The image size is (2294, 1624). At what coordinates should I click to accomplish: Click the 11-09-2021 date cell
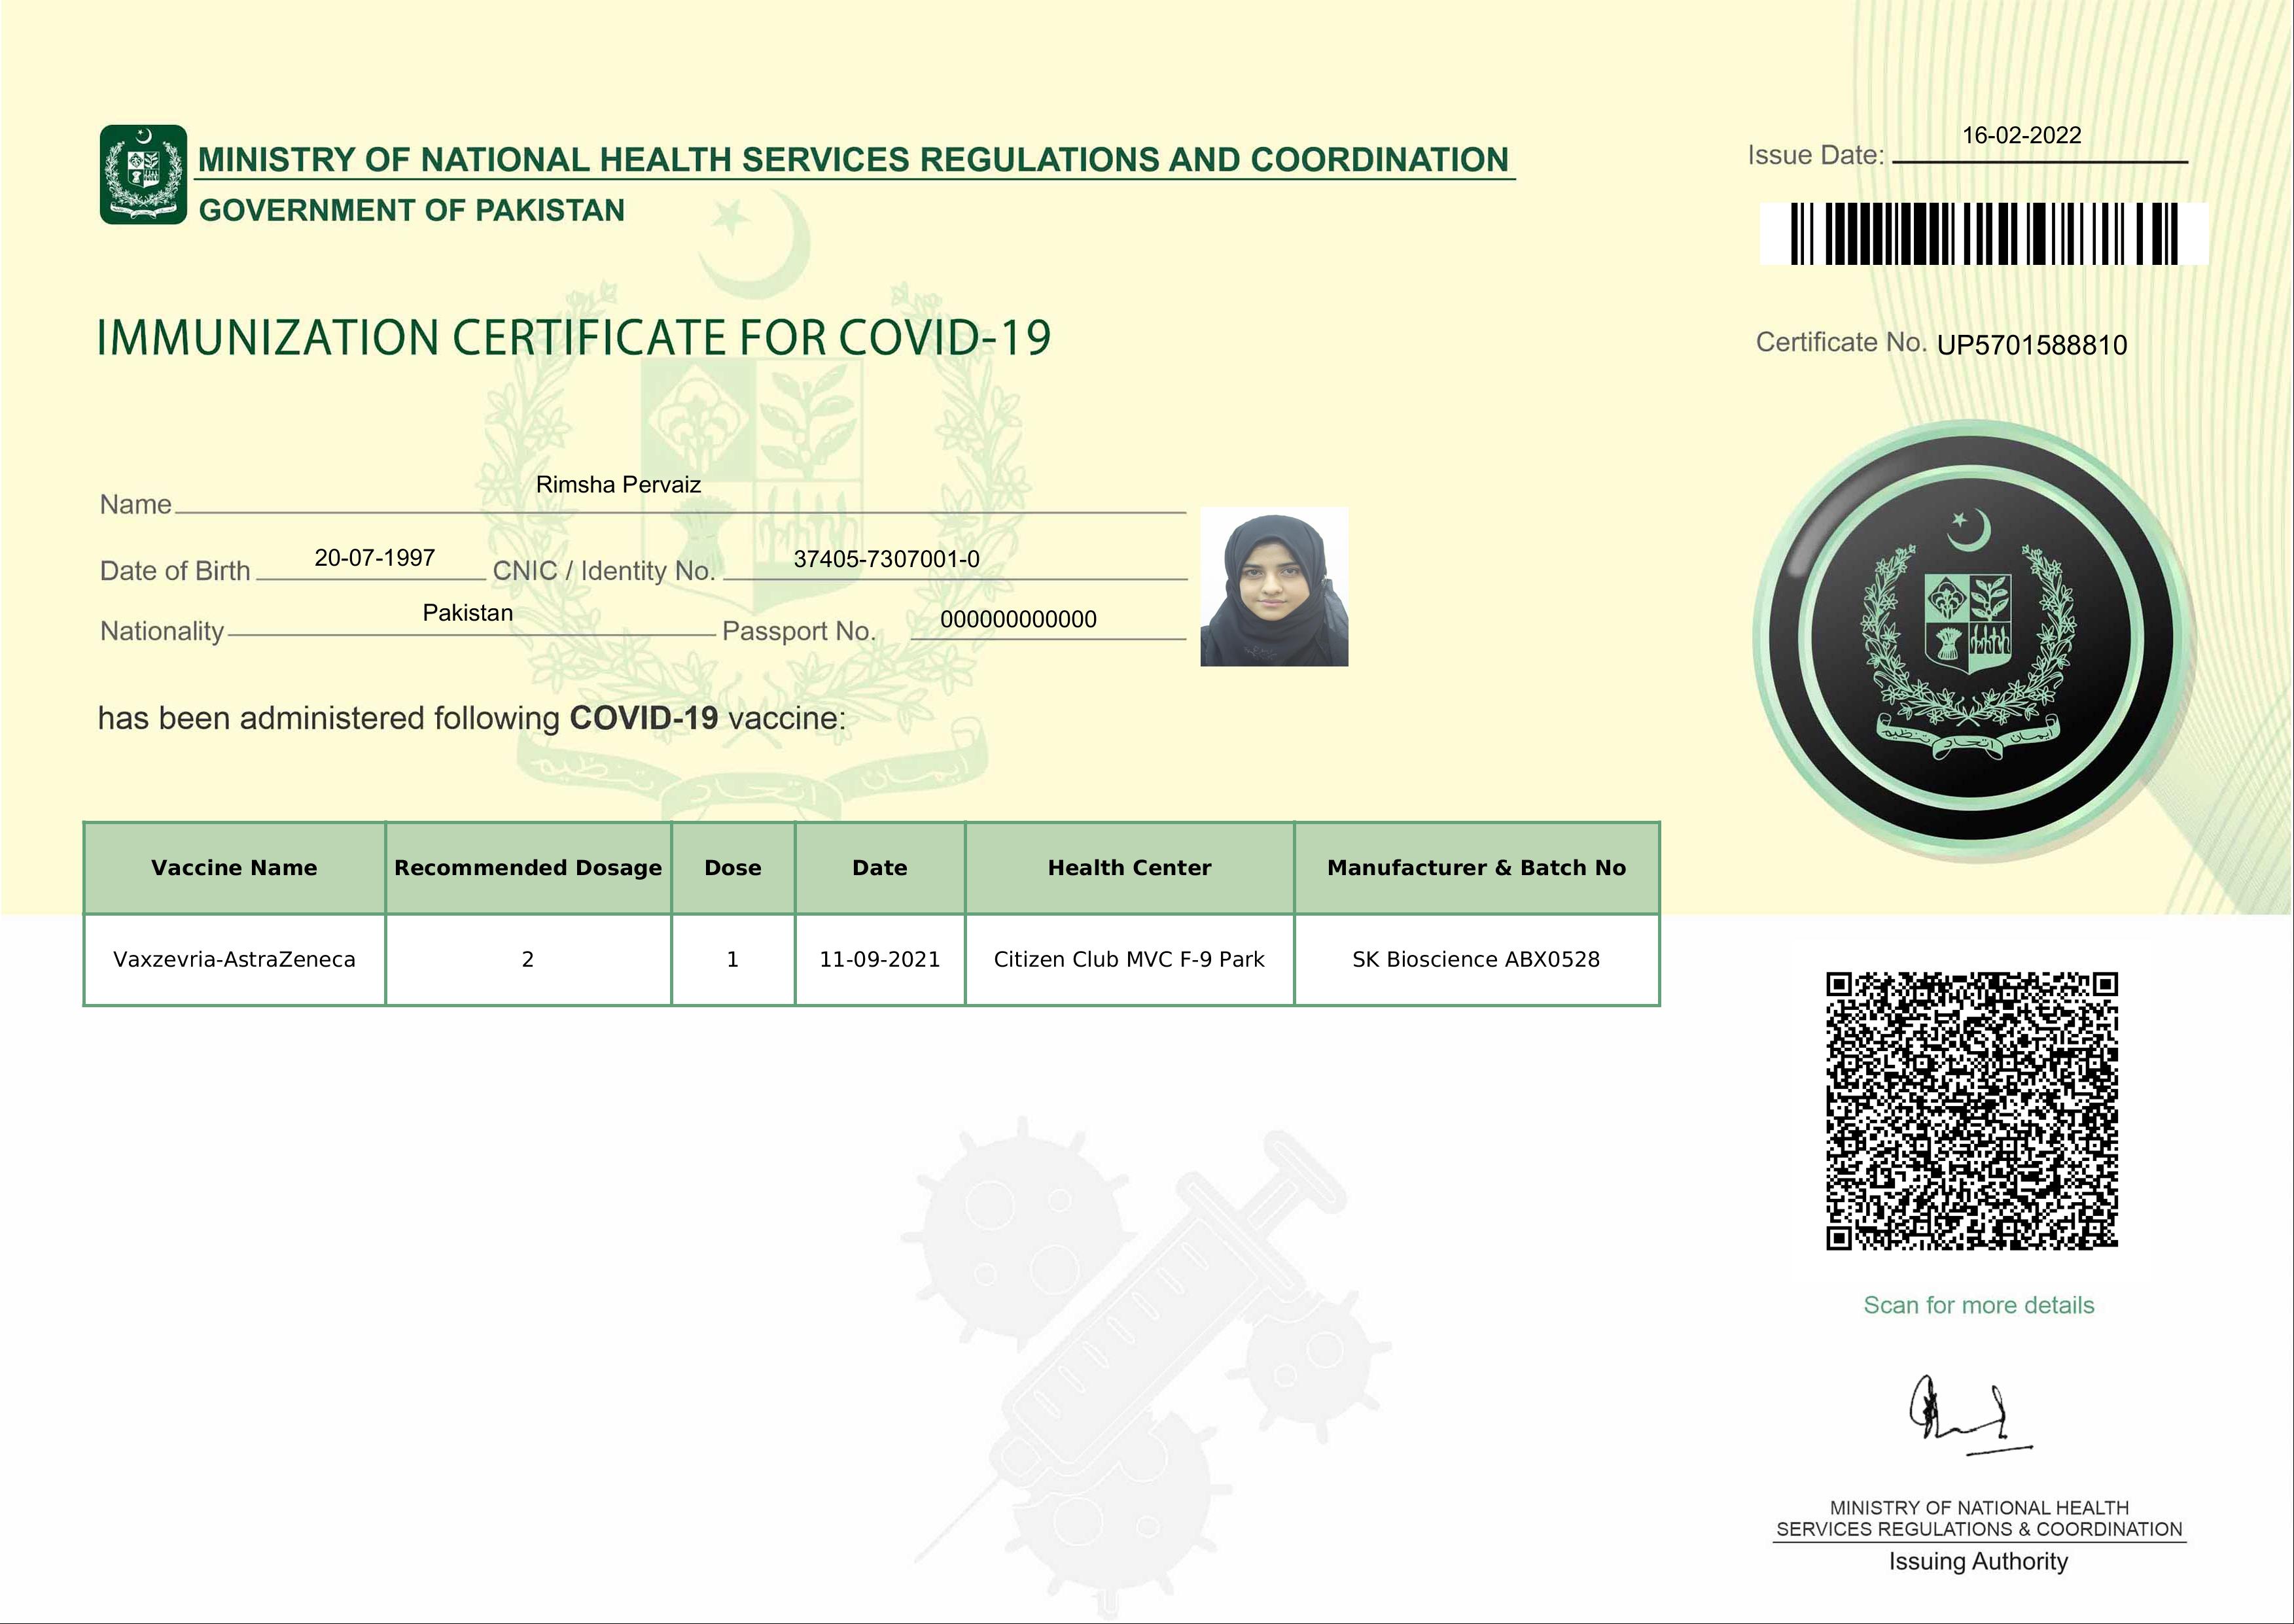tap(879, 960)
